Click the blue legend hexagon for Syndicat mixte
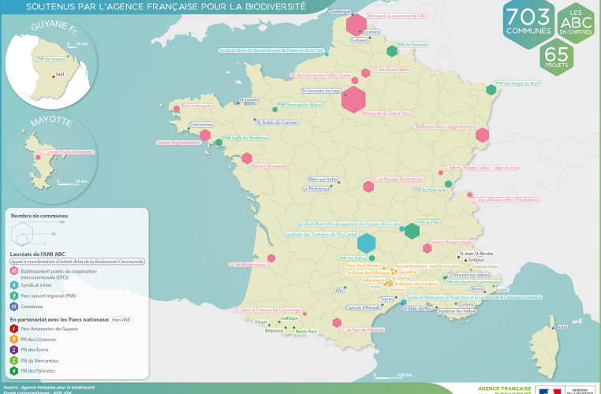The width and height of the screenshot is (601, 394). point(13,285)
